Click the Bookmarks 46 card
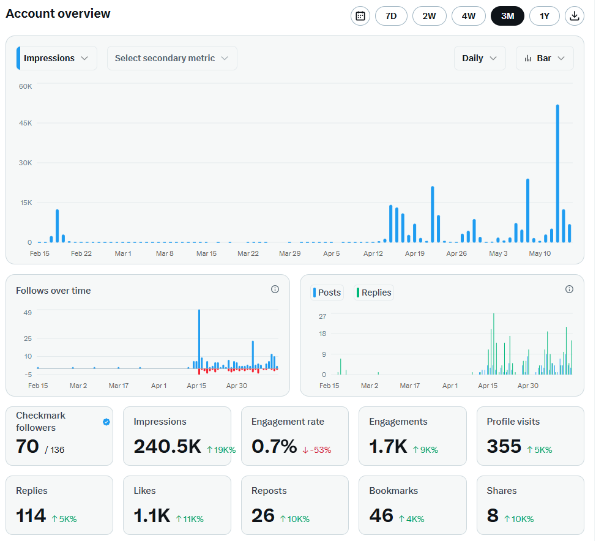Viewport: 596px width, 541px height. (x=413, y=505)
